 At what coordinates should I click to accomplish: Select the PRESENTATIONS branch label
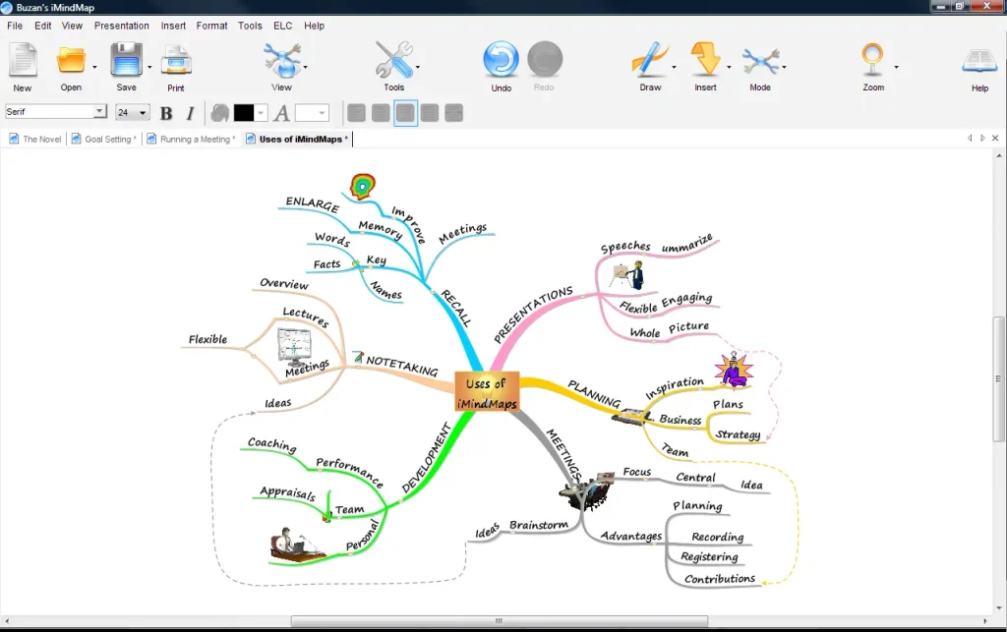(x=533, y=315)
